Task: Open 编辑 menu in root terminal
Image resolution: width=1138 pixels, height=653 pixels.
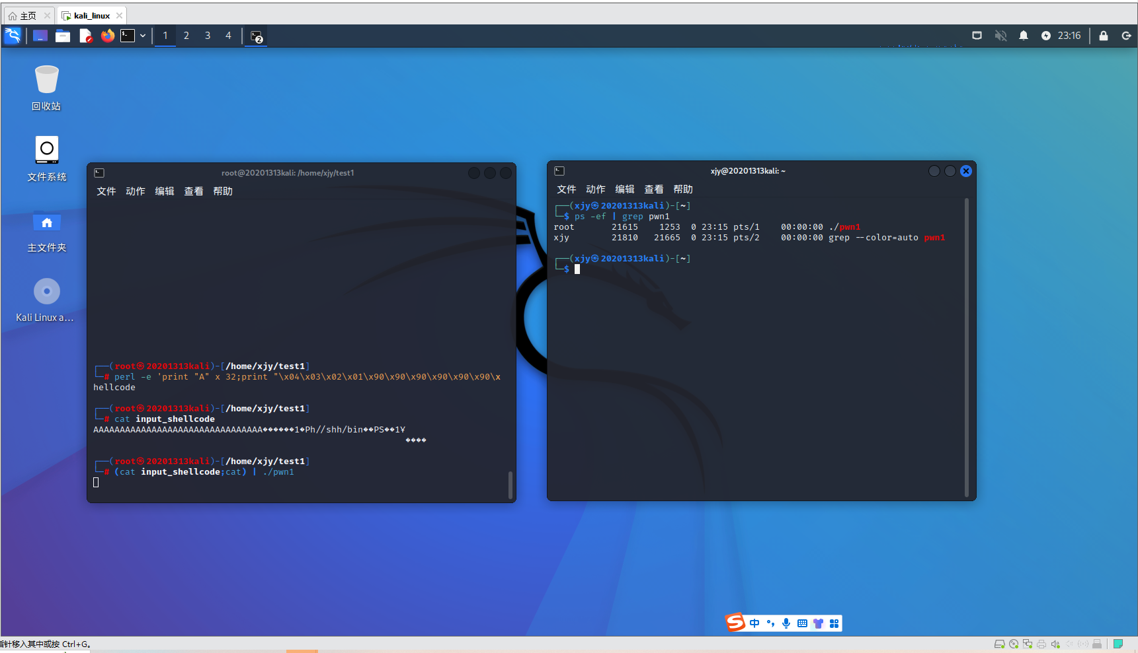Action: [165, 191]
